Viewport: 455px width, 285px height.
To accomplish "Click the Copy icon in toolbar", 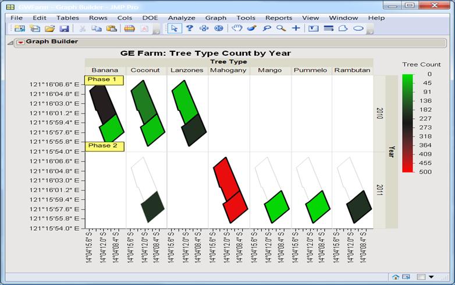I will click(x=97, y=29).
